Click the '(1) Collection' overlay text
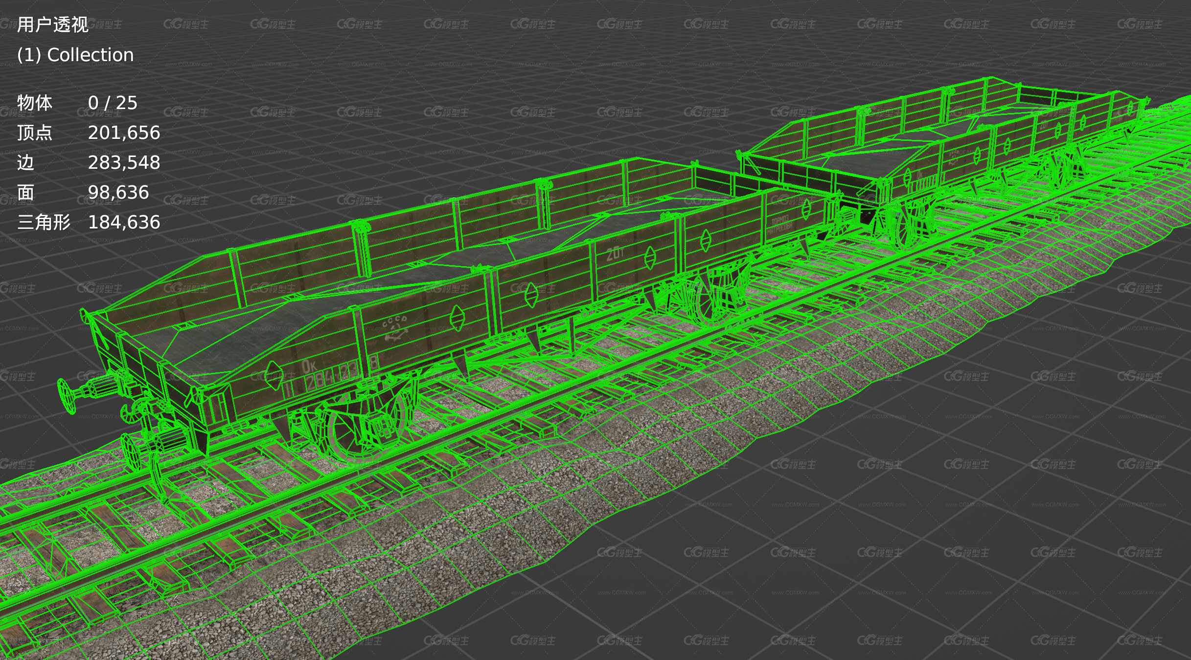The image size is (1191, 660). point(75,55)
